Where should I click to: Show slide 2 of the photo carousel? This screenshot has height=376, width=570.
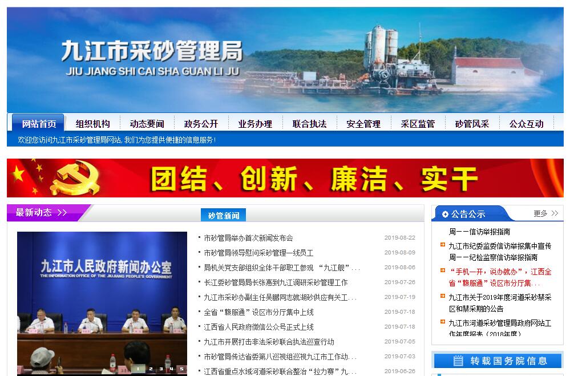click(151, 369)
